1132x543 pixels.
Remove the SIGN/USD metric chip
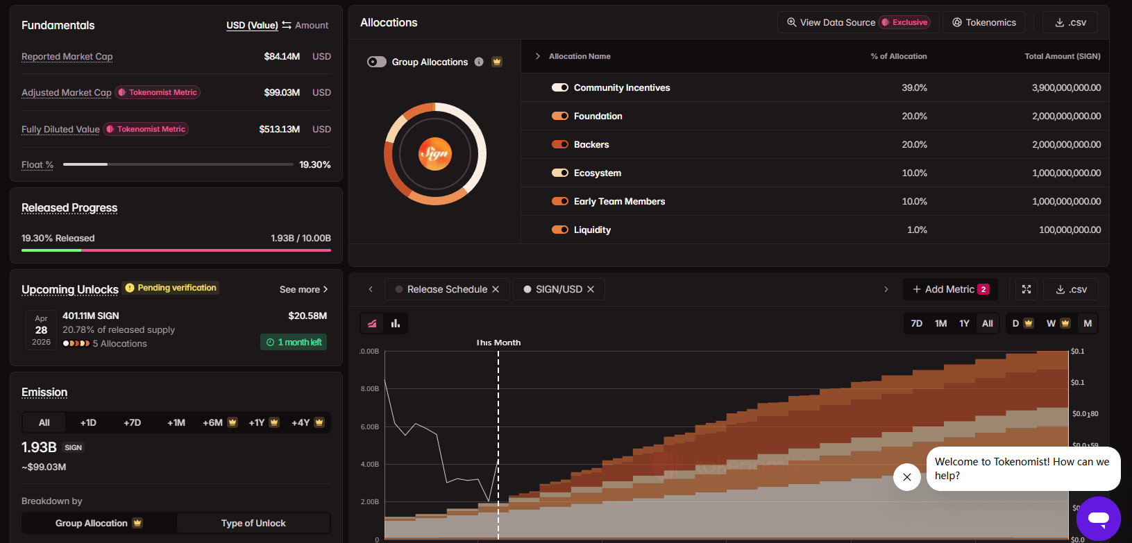pos(591,289)
